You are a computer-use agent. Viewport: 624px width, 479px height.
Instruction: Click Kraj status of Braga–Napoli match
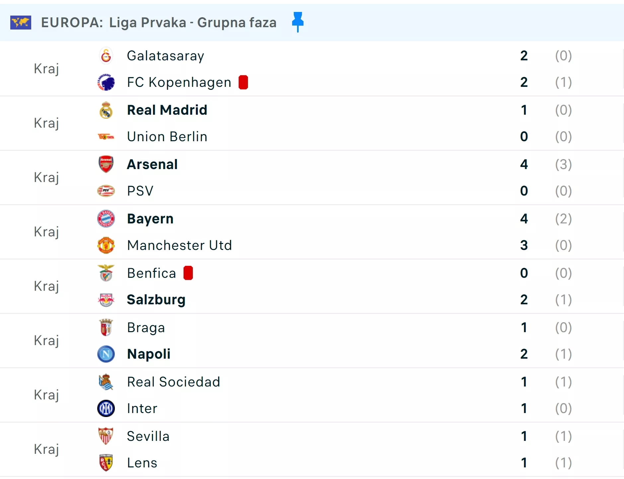(x=46, y=341)
